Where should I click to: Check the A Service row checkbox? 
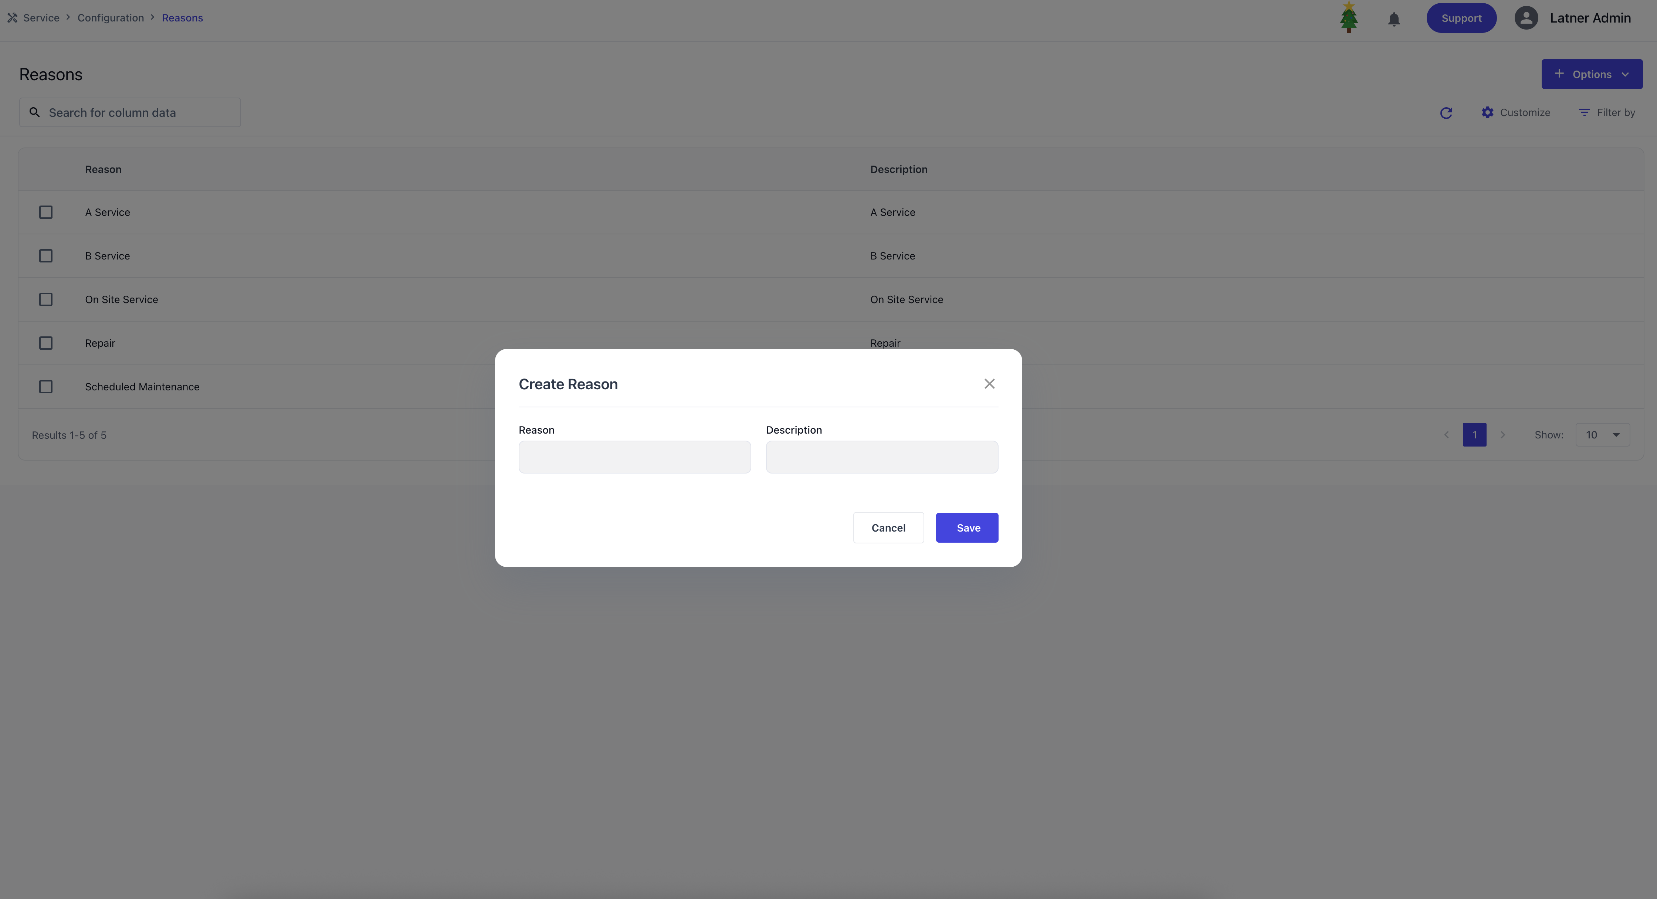pos(46,212)
